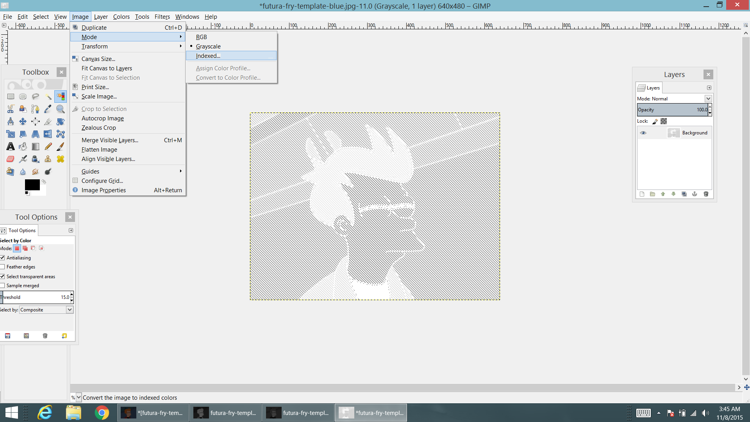Select the Text tool
The width and height of the screenshot is (750, 422).
pos(11,147)
